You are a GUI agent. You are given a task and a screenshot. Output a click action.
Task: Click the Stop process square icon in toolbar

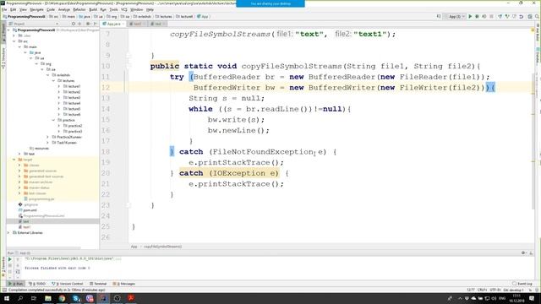491,16
